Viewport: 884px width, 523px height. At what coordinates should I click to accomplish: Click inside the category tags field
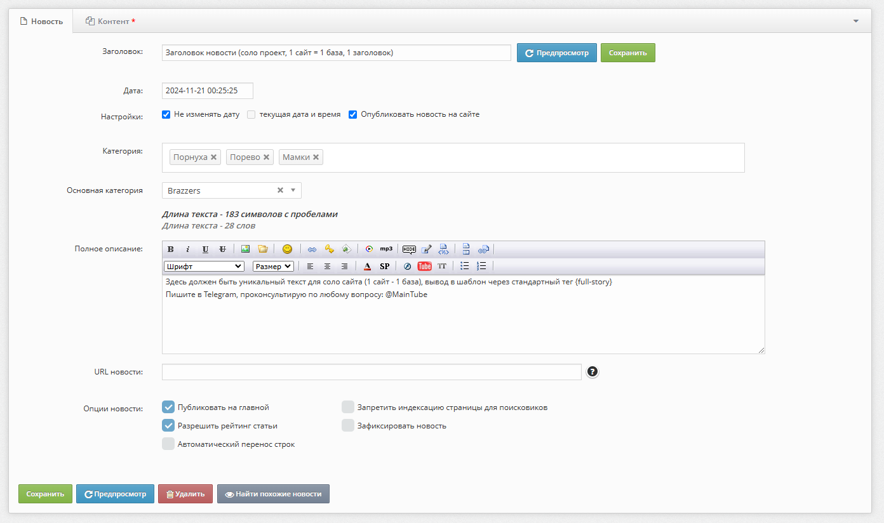pyautogui.click(x=453, y=157)
